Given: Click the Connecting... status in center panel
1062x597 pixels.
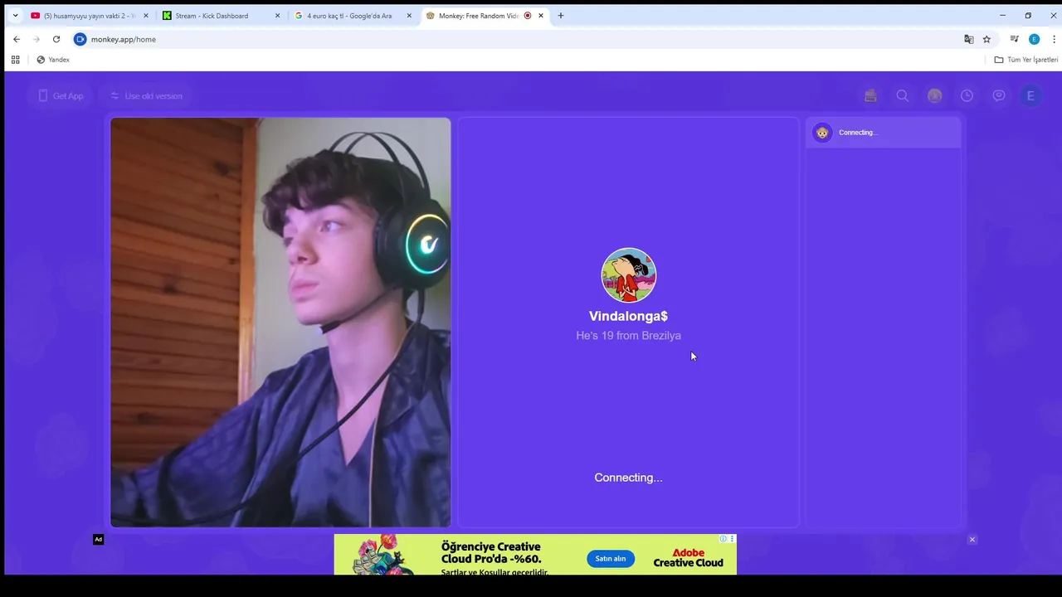Looking at the screenshot, I should coord(628,478).
